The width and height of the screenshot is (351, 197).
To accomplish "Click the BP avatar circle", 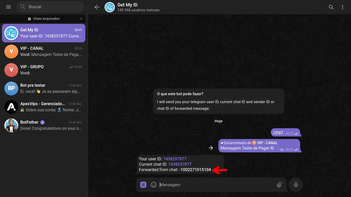I will pos(11,88).
